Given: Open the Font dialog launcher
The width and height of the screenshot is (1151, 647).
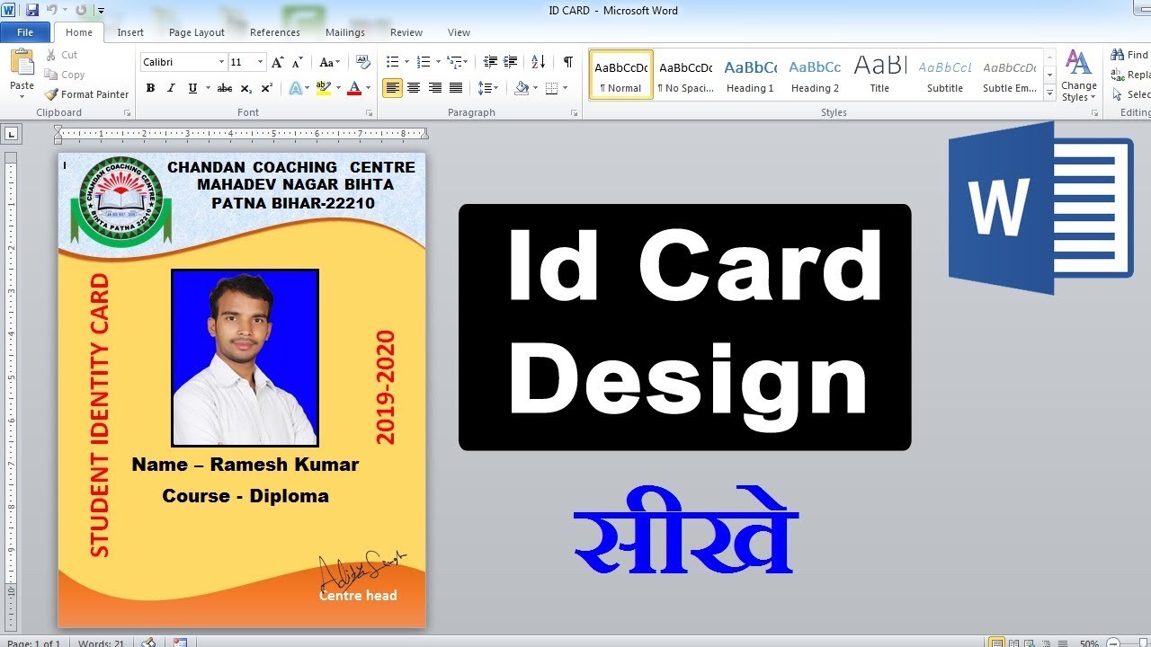Looking at the screenshot, I should coord(369,113).
